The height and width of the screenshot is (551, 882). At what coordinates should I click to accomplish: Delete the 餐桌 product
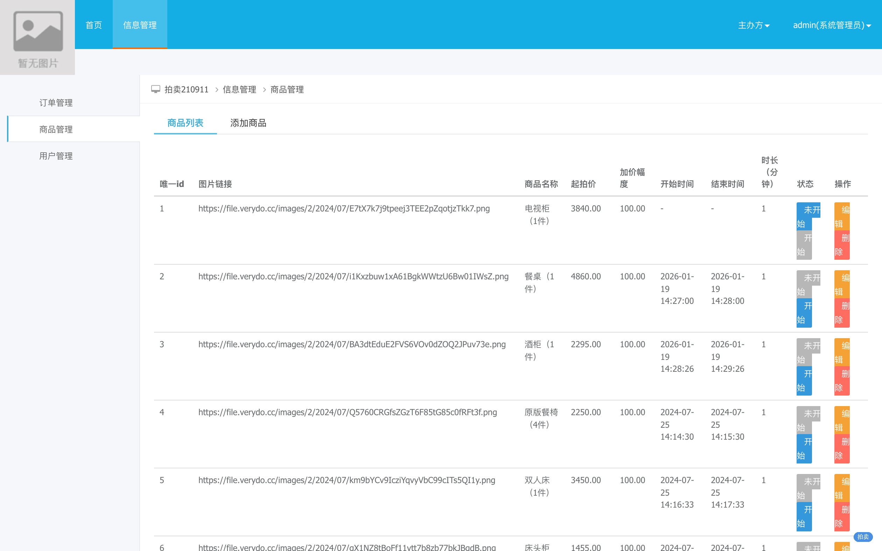coord(842,313)
